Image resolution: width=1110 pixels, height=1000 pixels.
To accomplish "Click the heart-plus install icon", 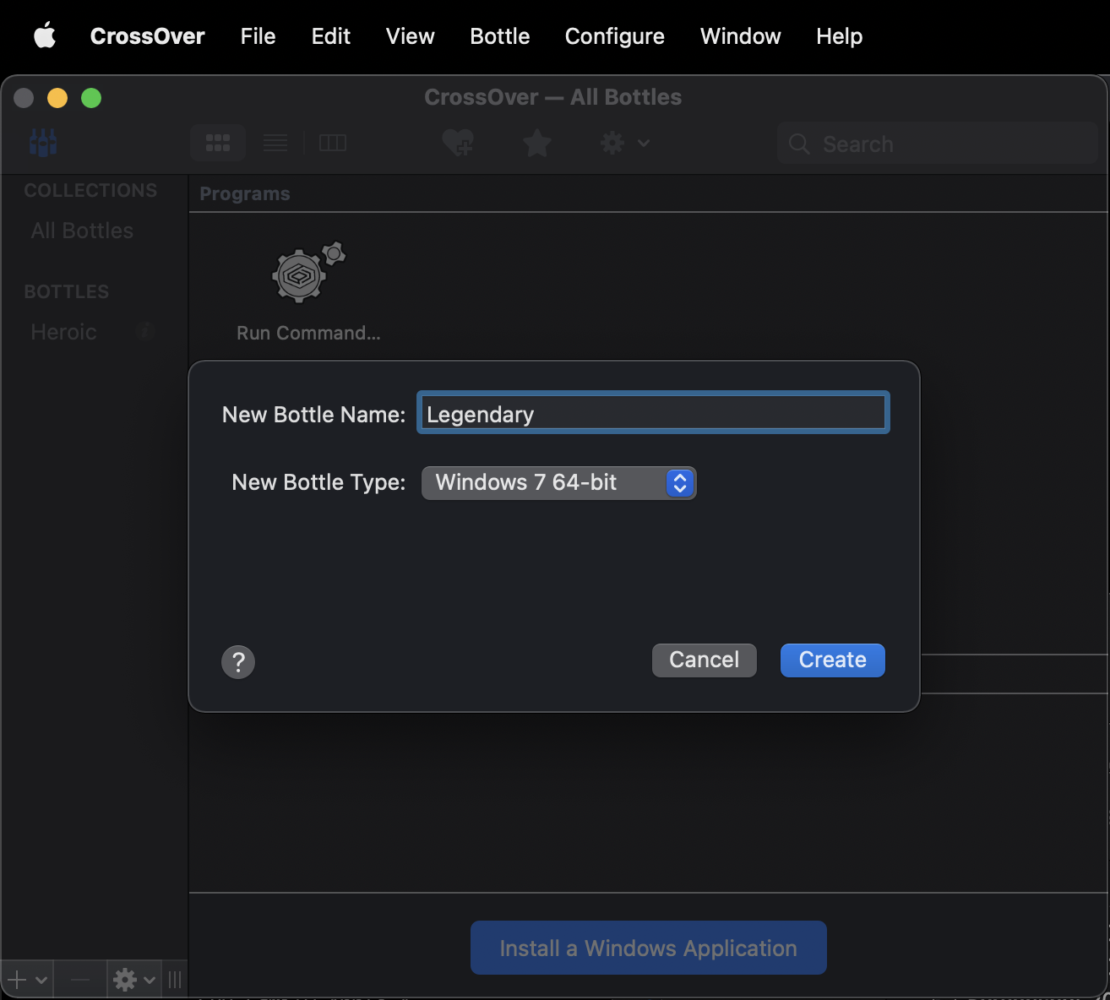I will (x=459, y=143).
